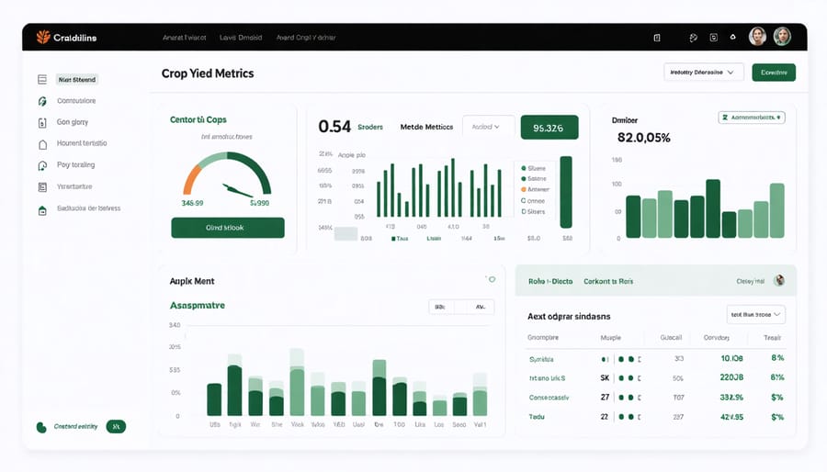Sort by the Conrdory column header
827x472 pixels.
(716, 337)
